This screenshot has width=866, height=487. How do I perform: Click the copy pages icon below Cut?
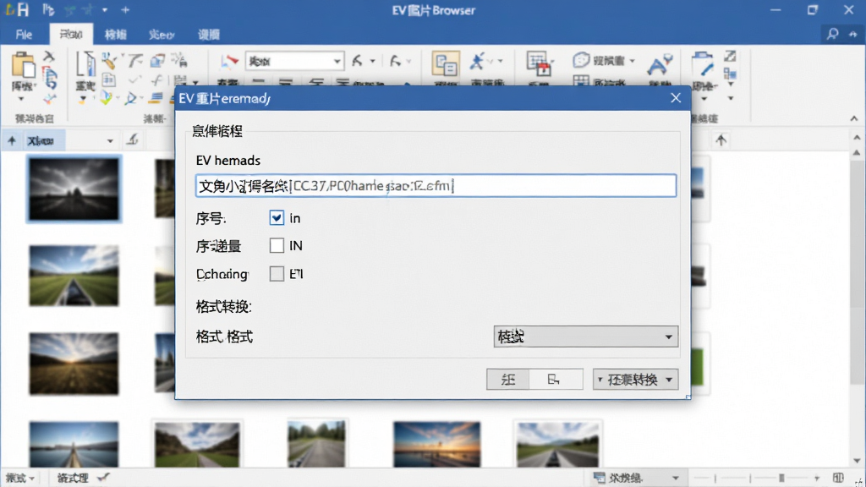coord(50,79)
